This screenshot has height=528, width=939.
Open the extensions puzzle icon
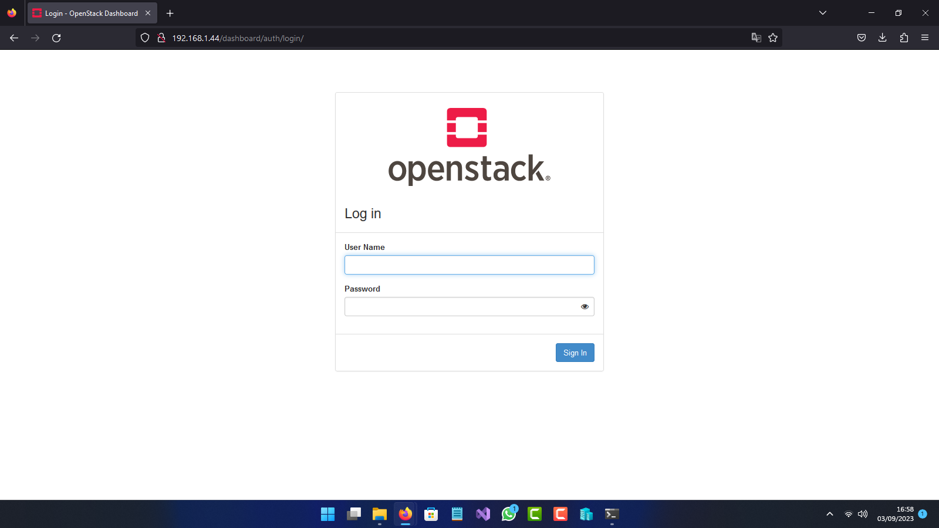(x=904, y=38)
